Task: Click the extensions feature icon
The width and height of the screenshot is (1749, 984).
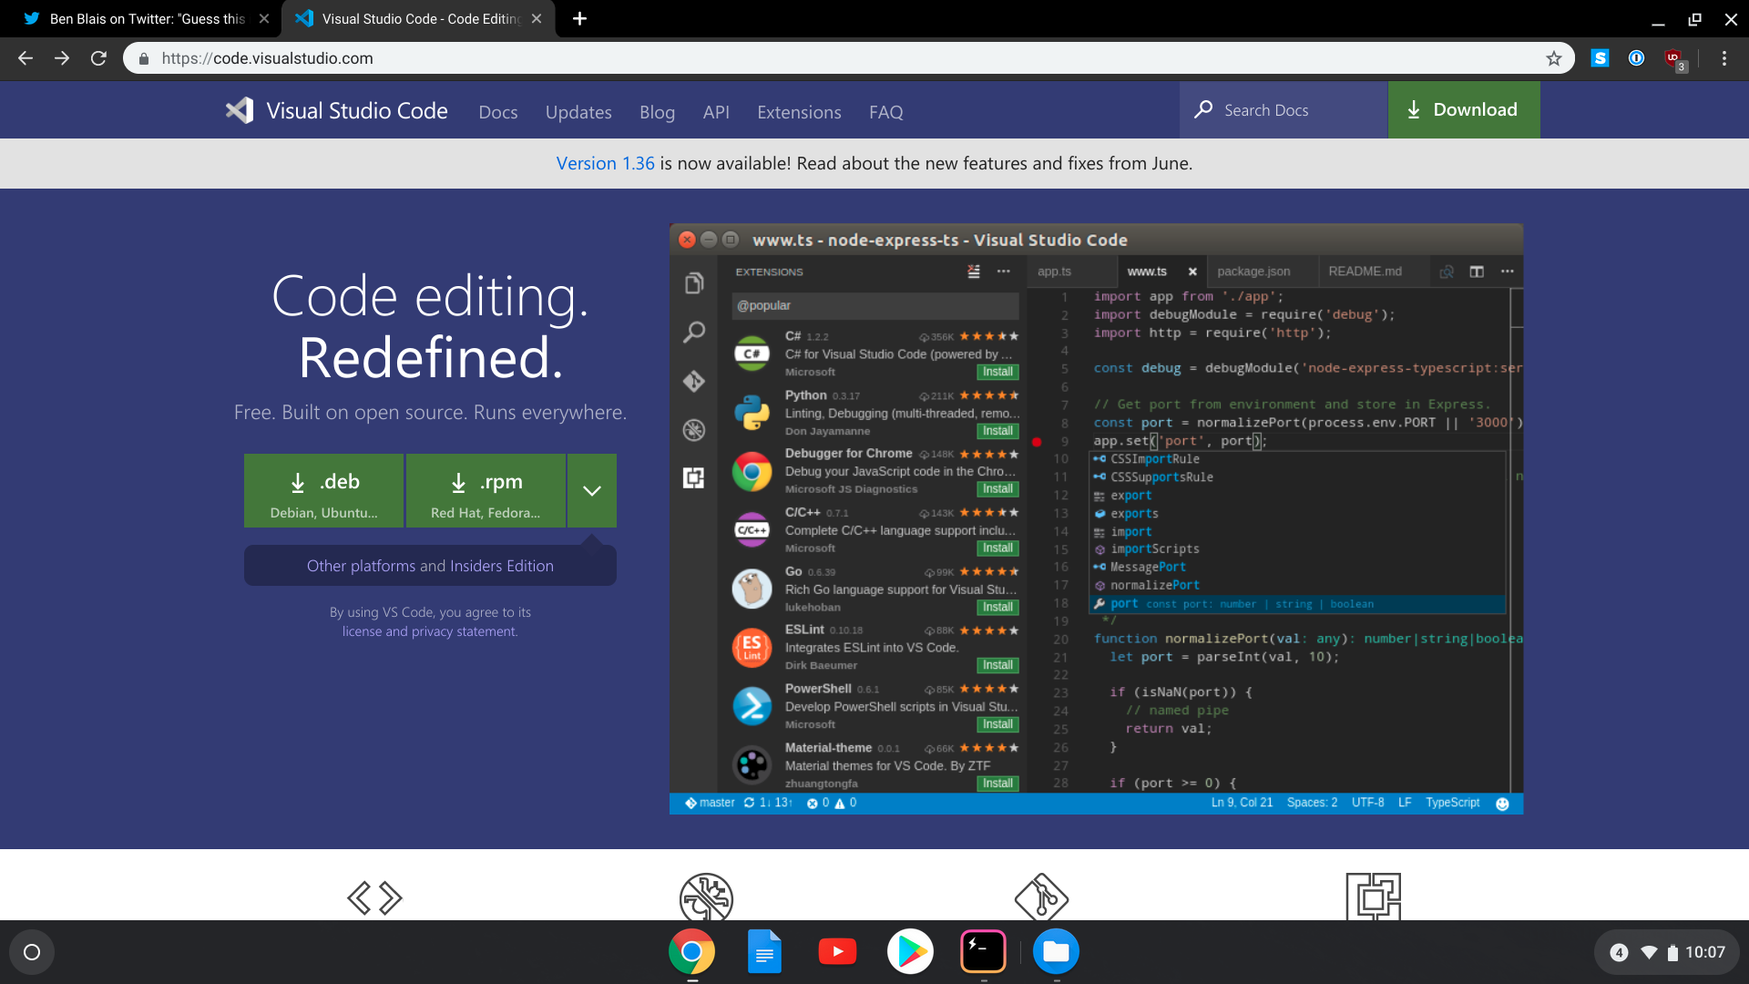Action: (1374, 897)
